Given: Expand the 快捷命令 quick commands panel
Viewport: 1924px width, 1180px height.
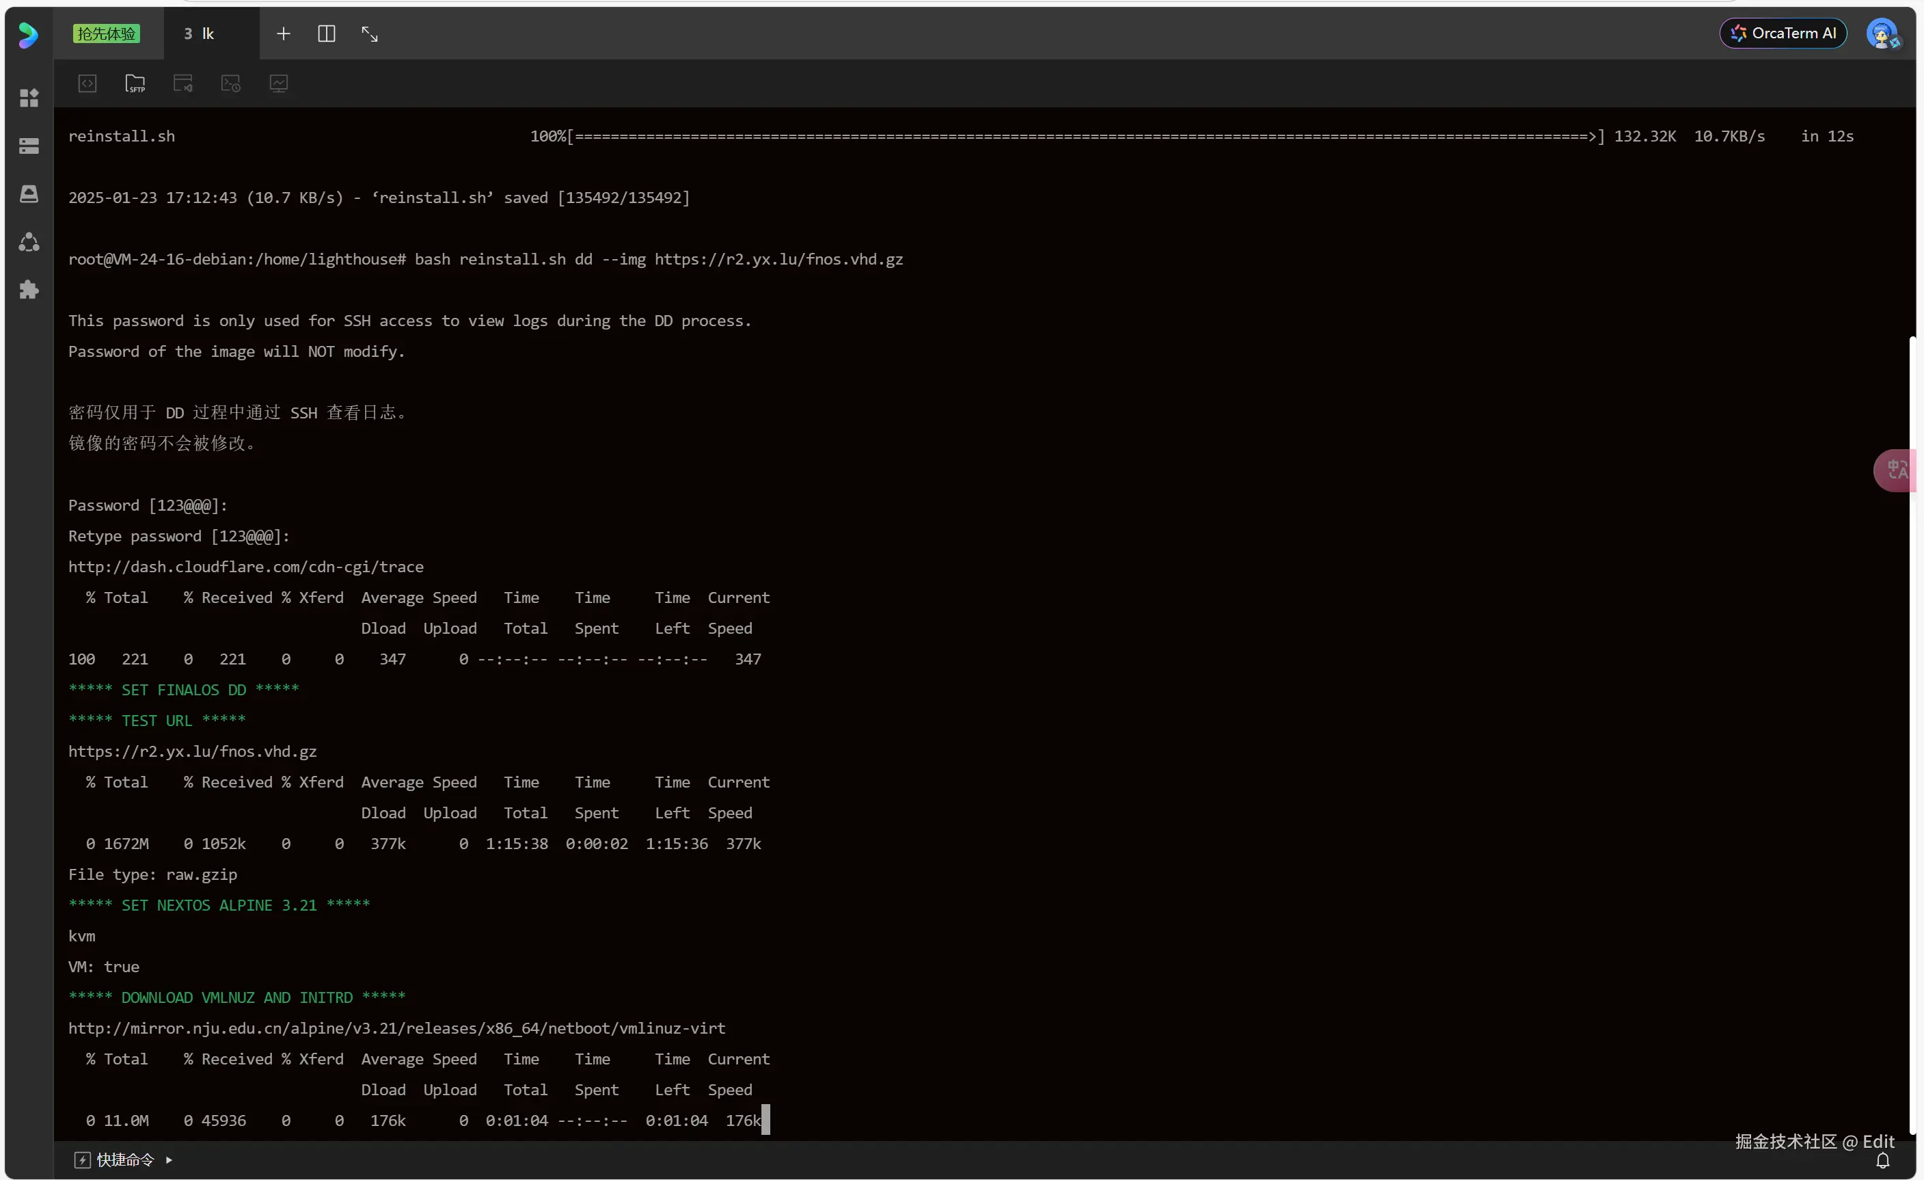Looking at the screenshot, I should pyautogui.click(x=124, y=1159).
